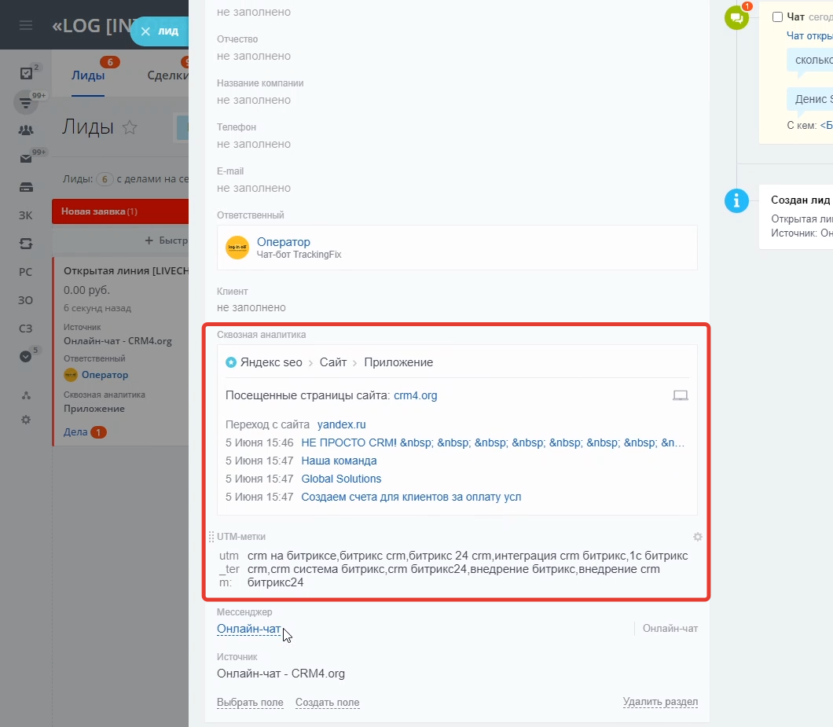This screenshot has height=727, width=833.
Task: Click the Клиент не заполнено field
Action: pos(251,308)
